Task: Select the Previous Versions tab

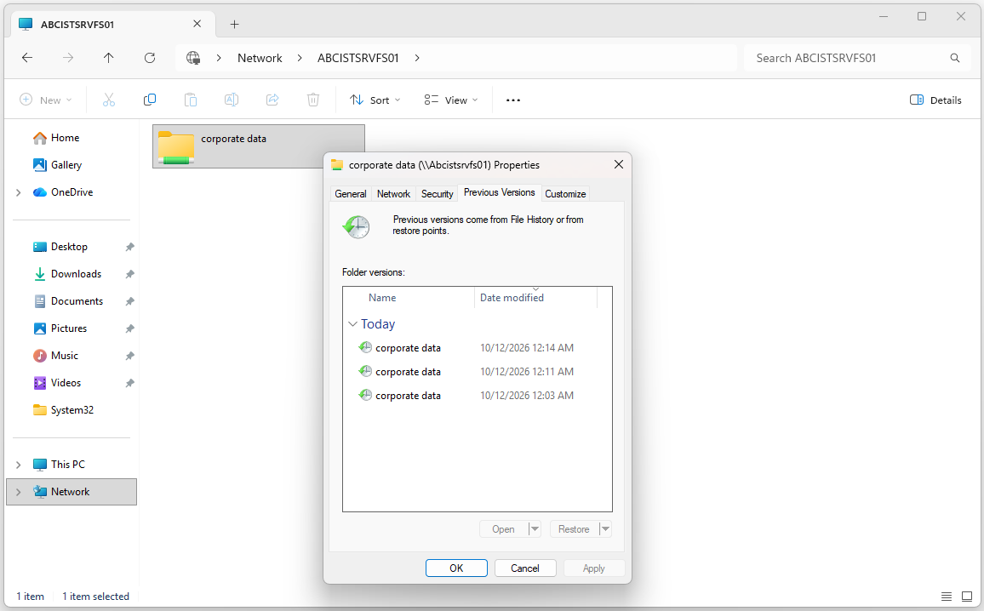Action: tap(500, 192)
